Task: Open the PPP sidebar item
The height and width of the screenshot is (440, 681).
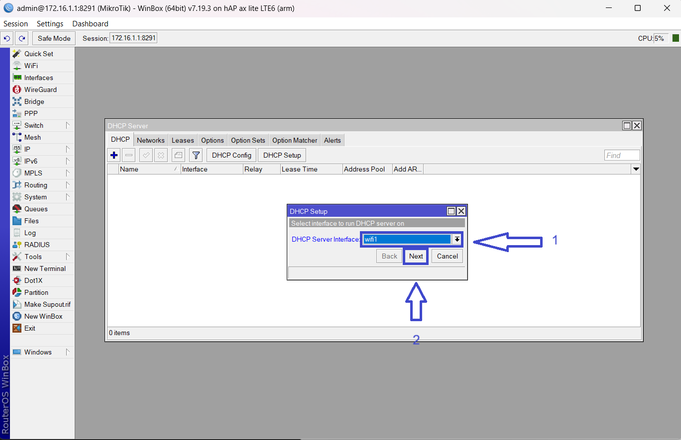Action: tap(42, 113)
